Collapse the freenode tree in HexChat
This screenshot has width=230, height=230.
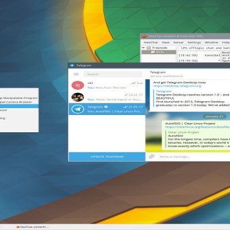tap(143, 48)
